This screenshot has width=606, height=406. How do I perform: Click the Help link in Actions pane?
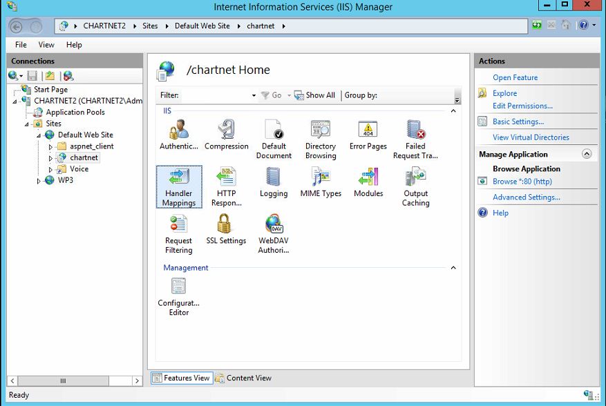[500, 213]
